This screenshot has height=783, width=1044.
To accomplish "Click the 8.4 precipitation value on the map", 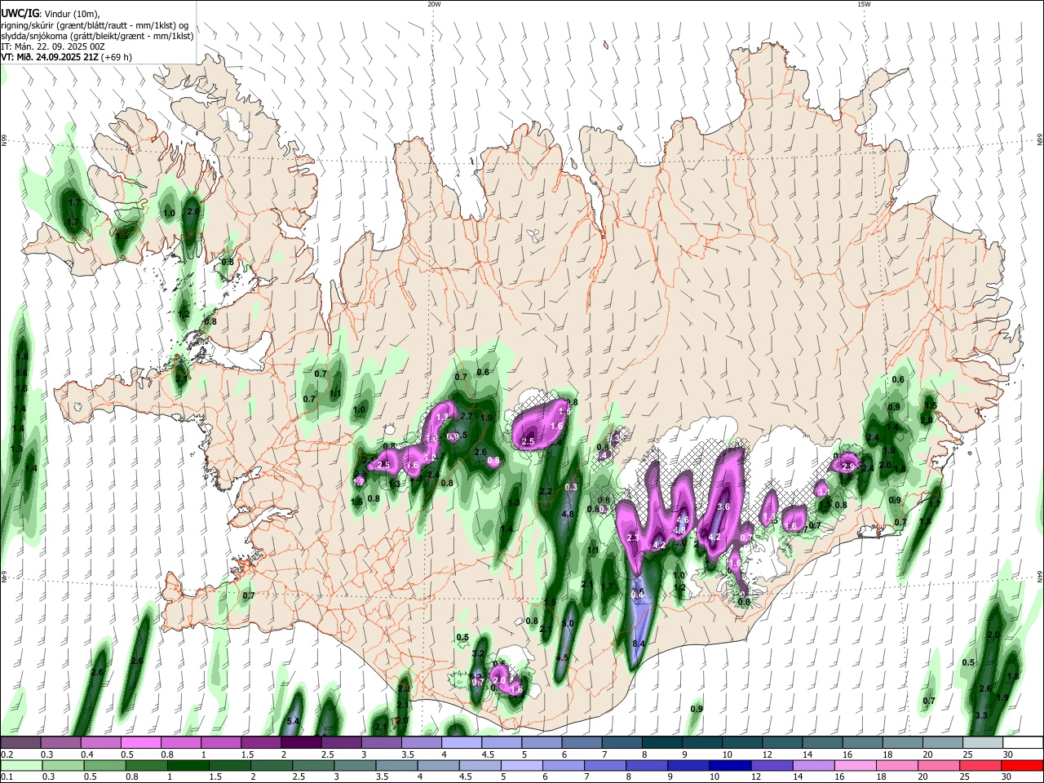I will coord(639,644).
